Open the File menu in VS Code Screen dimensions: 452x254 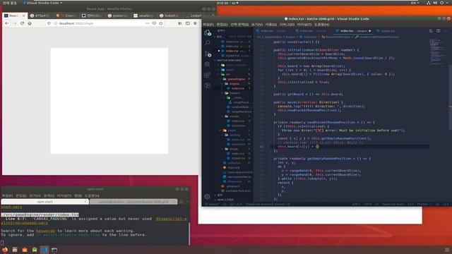(x=208, y=25)
